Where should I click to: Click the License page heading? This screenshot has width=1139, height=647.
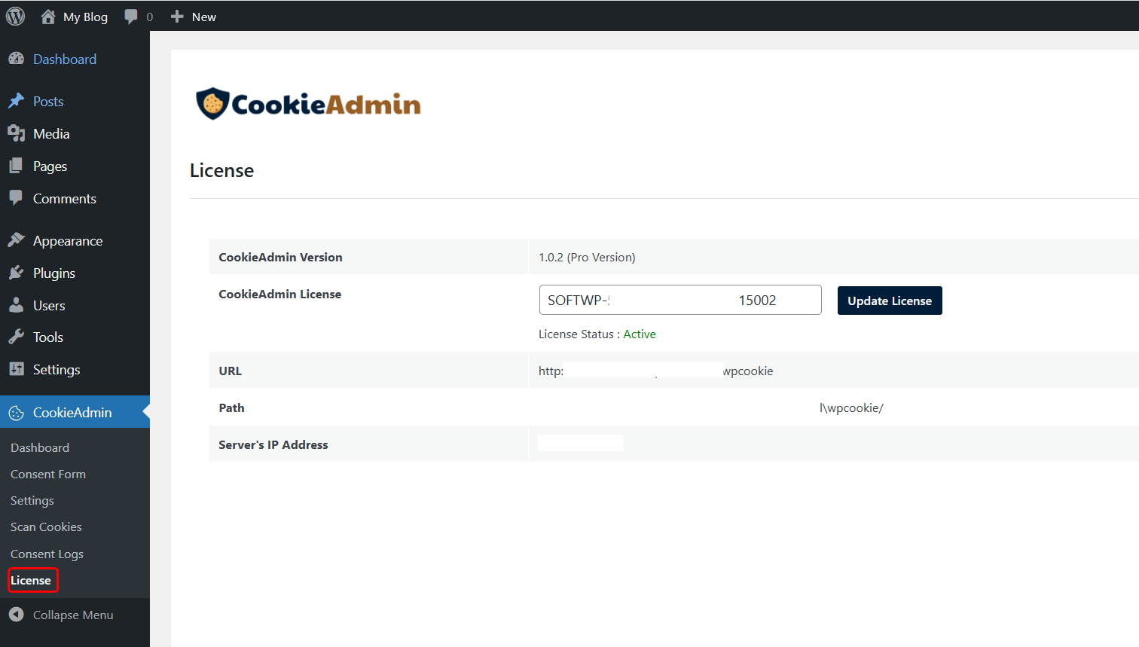point(221,170)
